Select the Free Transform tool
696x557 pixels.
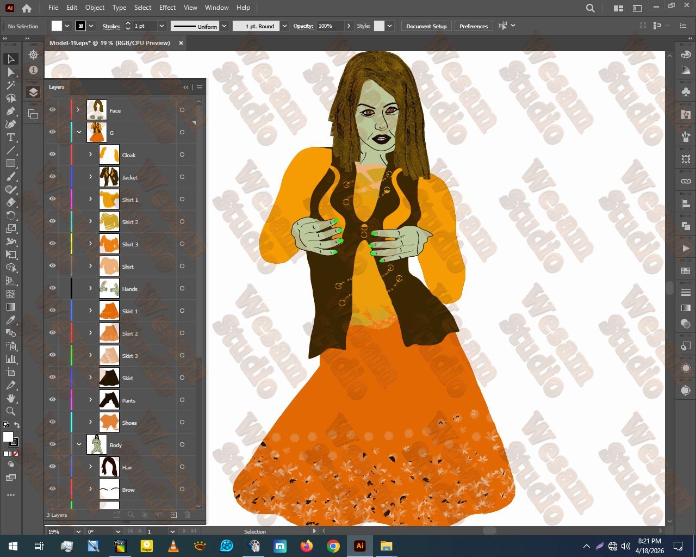pyautogui.click(x=10, y=255)
